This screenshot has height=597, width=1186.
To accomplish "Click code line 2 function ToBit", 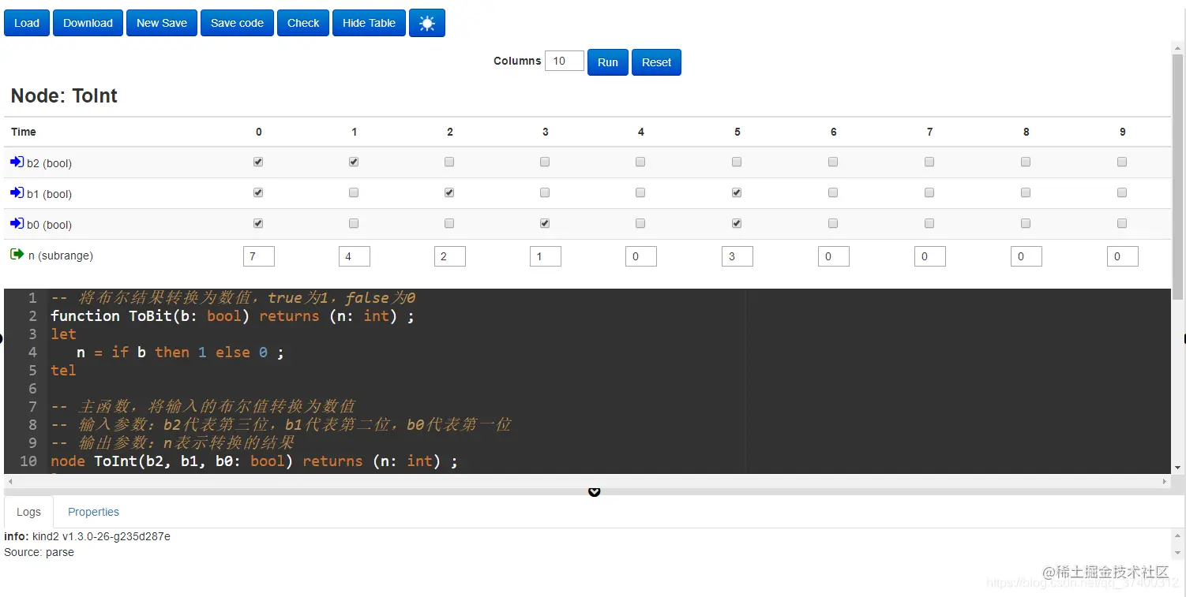I will (232, 315).
